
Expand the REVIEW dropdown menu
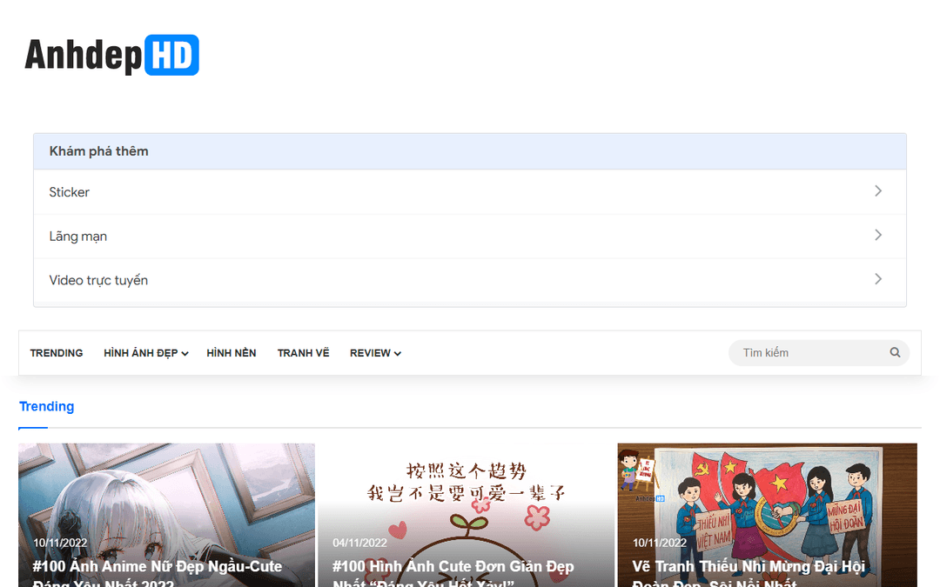375,353
